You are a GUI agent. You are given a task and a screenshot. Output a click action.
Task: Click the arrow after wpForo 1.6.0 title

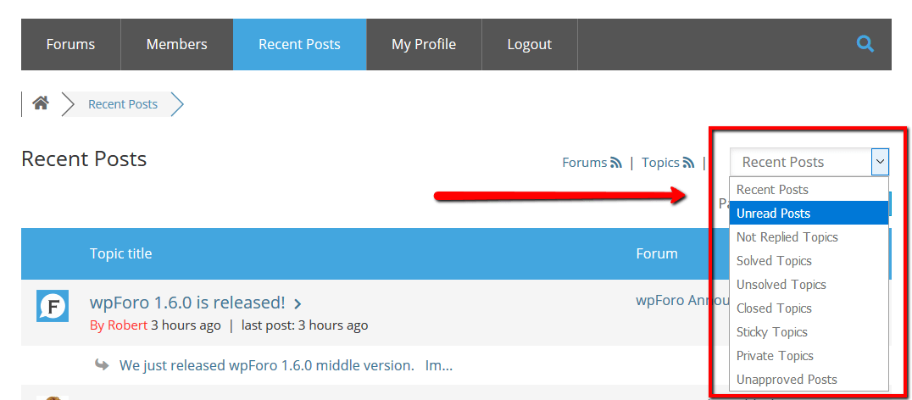298,303
